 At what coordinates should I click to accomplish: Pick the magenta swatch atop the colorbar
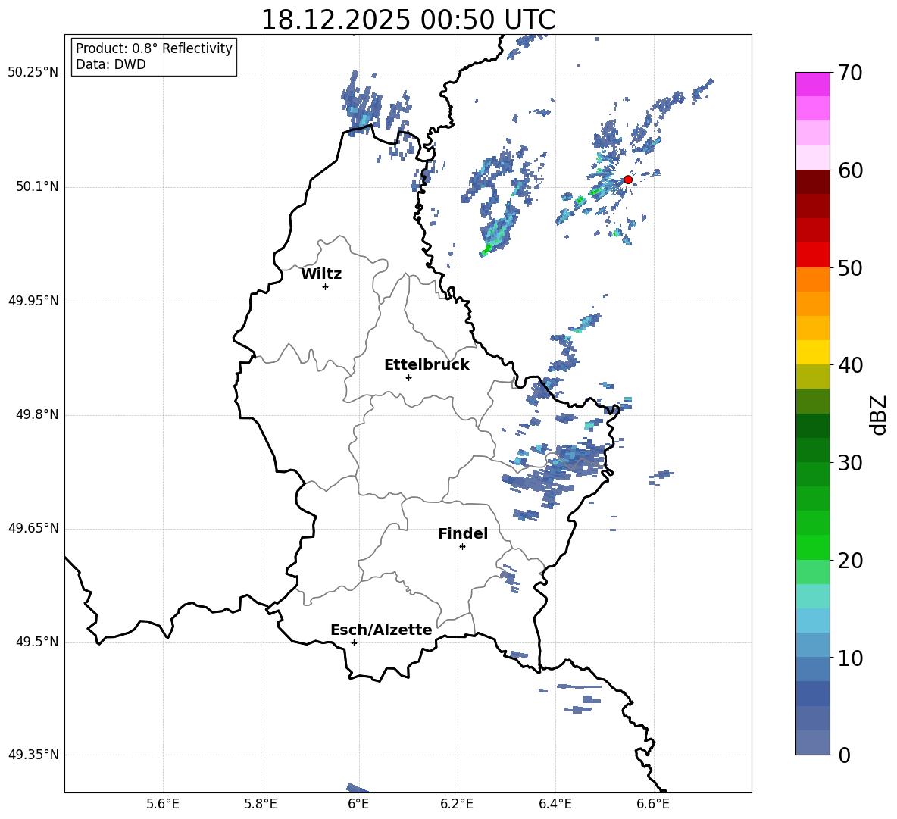pyautogui.click(x=812, y=84)
